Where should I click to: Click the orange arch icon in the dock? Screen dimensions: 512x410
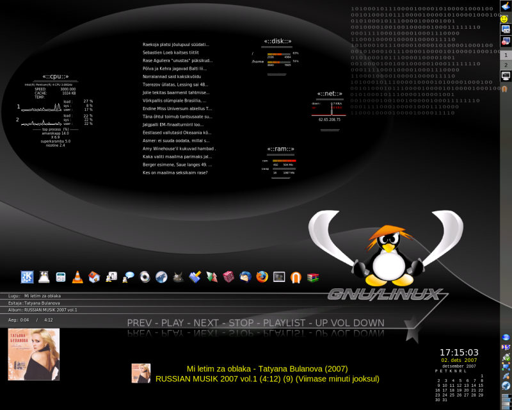(296, 277)
